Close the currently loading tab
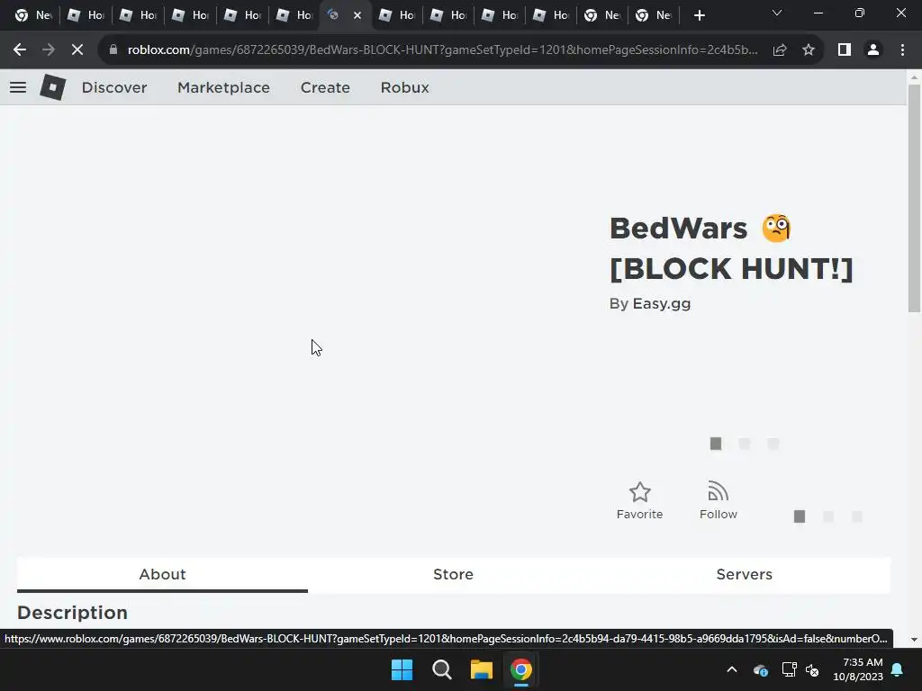Screen dimensions: 922x691 pyautogui.click(x=357, y=15)
